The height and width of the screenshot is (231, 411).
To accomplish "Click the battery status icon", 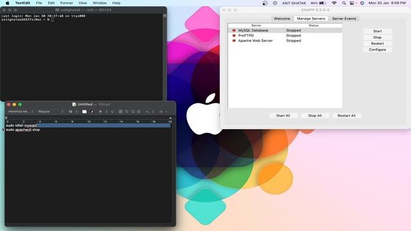I will pyautogui.click(x=319, y=3).
